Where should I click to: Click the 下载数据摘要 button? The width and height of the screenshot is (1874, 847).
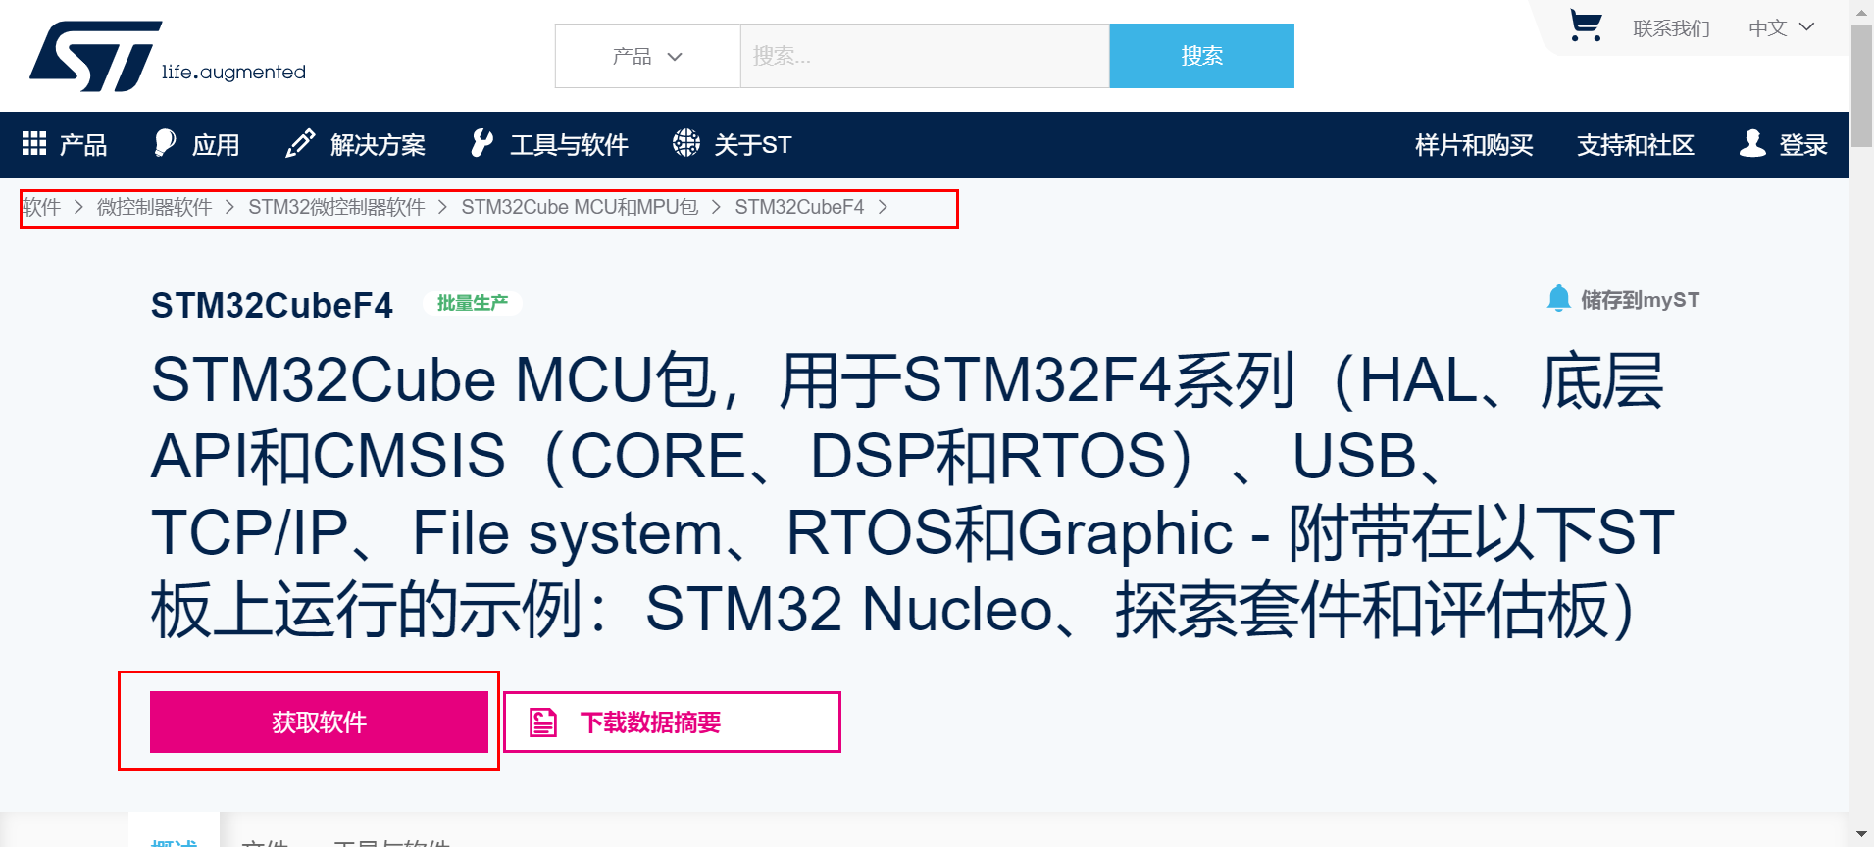tap(672, 722)
